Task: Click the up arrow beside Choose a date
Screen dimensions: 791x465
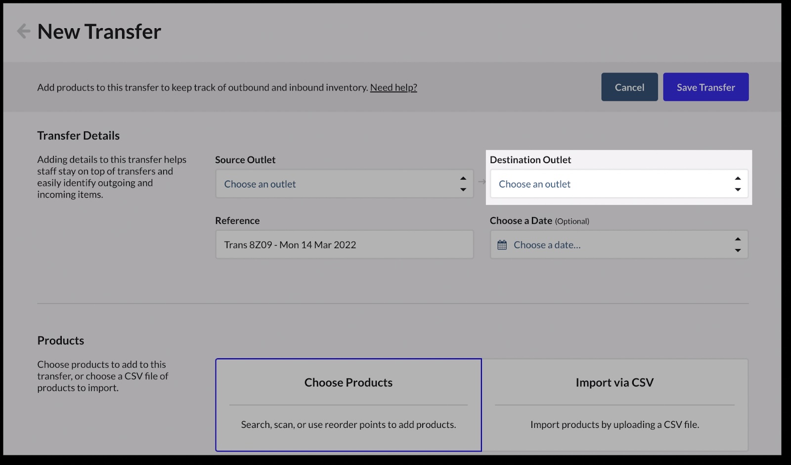Action: pos(738,239)
